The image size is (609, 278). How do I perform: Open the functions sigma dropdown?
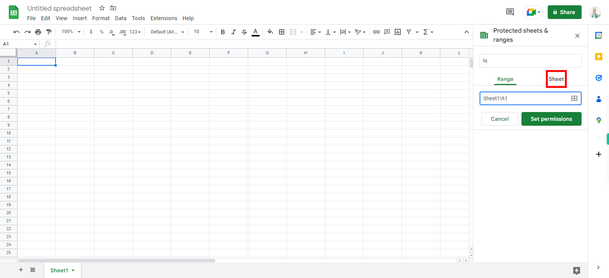428,32
